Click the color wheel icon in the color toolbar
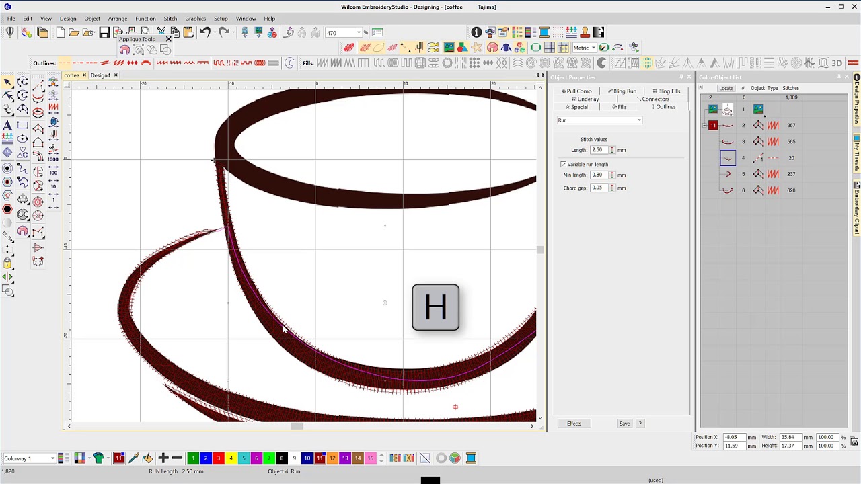This screenshot has width=861, height=484. pos(455,458)
